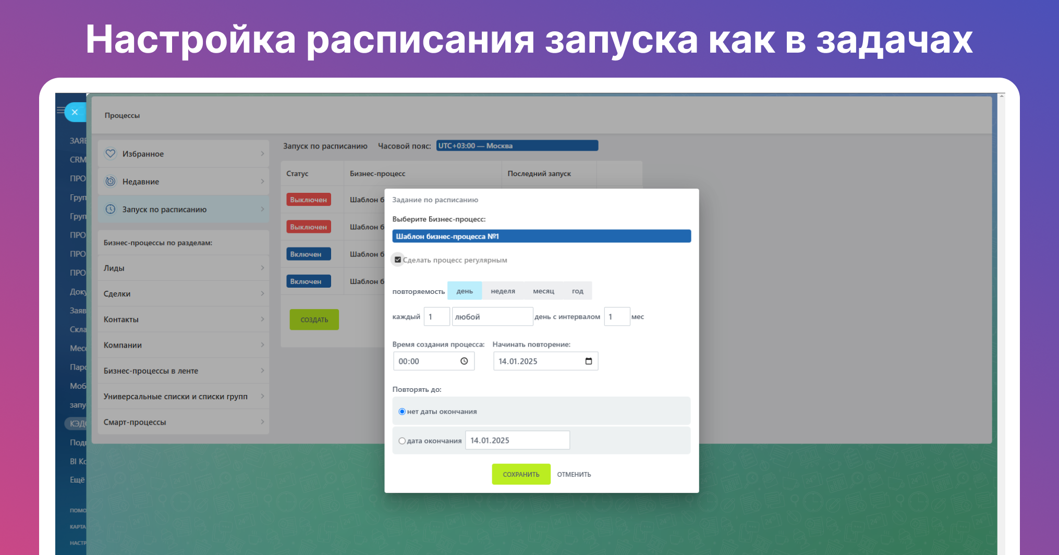
Task: Expand the Смарт-процессы chevron
Action: click(262, 422)
